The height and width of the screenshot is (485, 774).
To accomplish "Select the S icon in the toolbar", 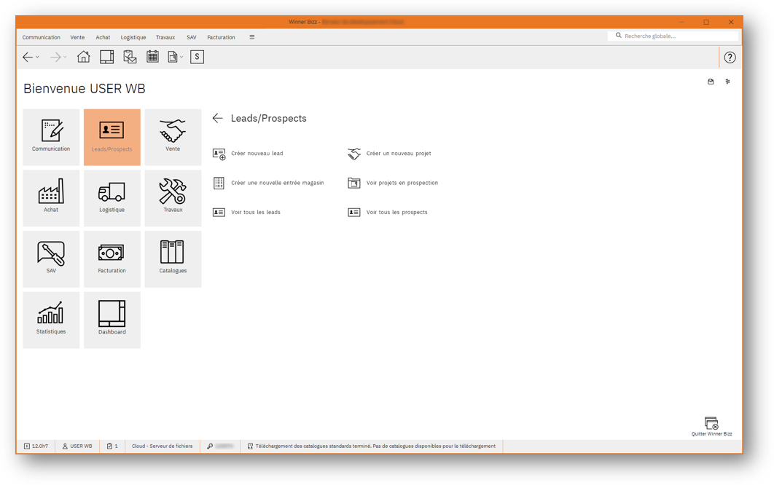I will 197,56.
